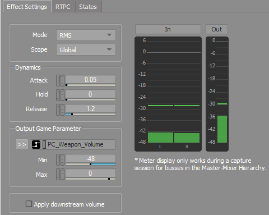Click the game parameter icon beside PC_Weapon_Volume
Viewport: 269px width, 215px height.
36,144
